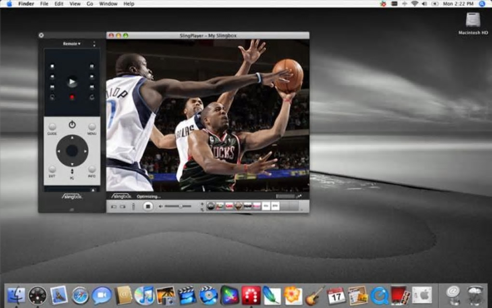The width and height of the screenshot is (492, 308).
Task: Open Finder from the Dock
Action: tap(16, 295)
